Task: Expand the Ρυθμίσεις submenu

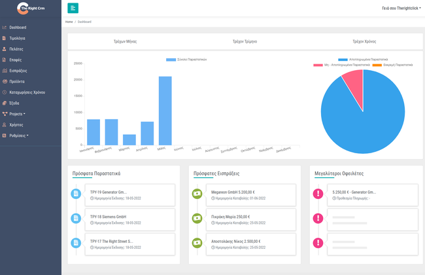Action: coord(19,136)
